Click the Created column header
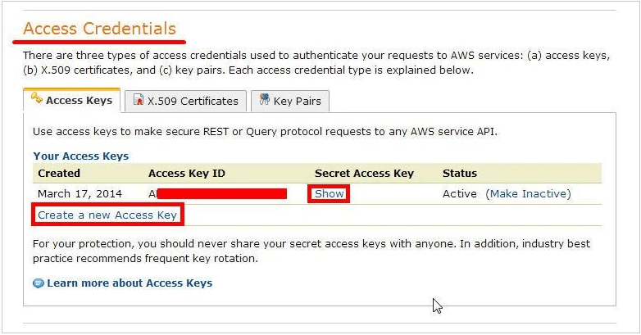 pos(59,174)
